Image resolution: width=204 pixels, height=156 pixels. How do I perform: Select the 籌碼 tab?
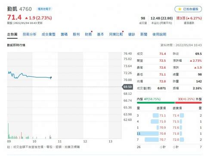tap(64, 34)
